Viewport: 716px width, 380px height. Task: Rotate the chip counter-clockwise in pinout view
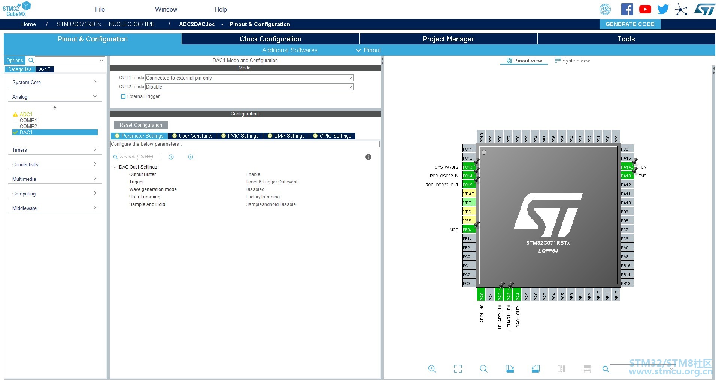pyautogui.click(x=536, y=369)
